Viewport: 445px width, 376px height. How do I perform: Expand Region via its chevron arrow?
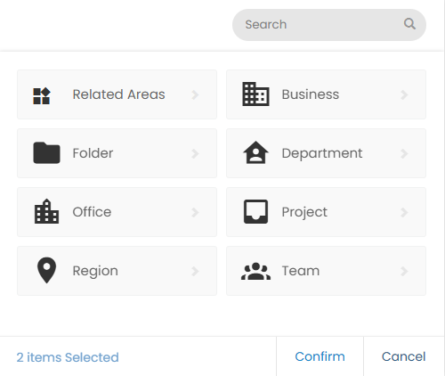click(195, 271)
